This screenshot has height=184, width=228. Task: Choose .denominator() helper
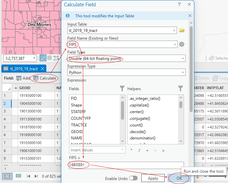(x=142, y=138)
